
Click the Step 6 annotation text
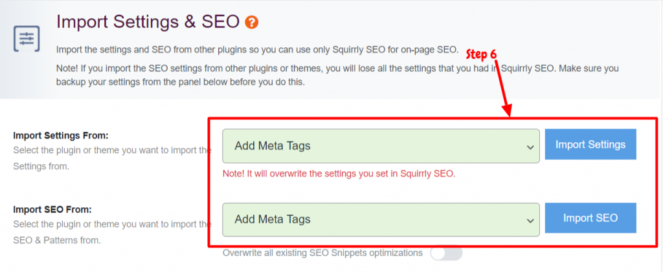pyautogui.click(x=481, y=54)
